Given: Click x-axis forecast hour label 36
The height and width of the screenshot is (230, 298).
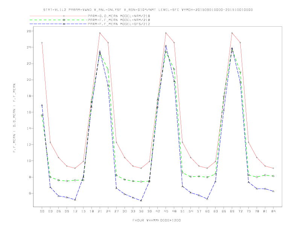Looking at the screenshot, I should click(x=141, y=211).
